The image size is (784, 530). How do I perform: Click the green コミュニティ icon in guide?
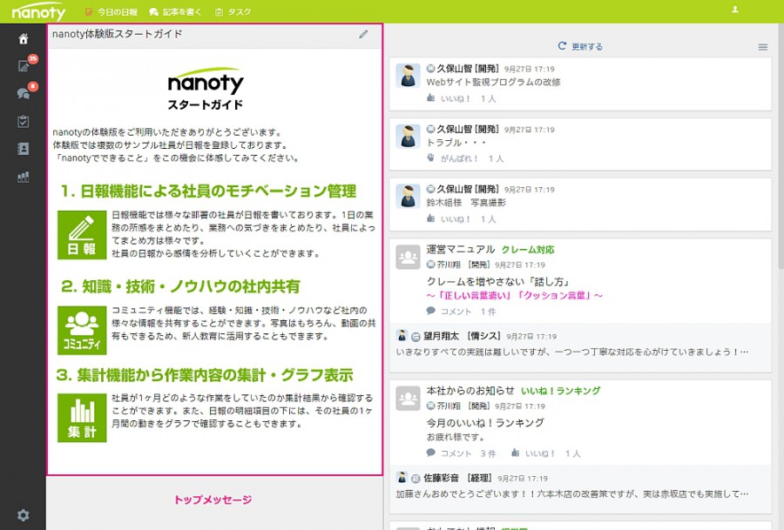point(82,330)
